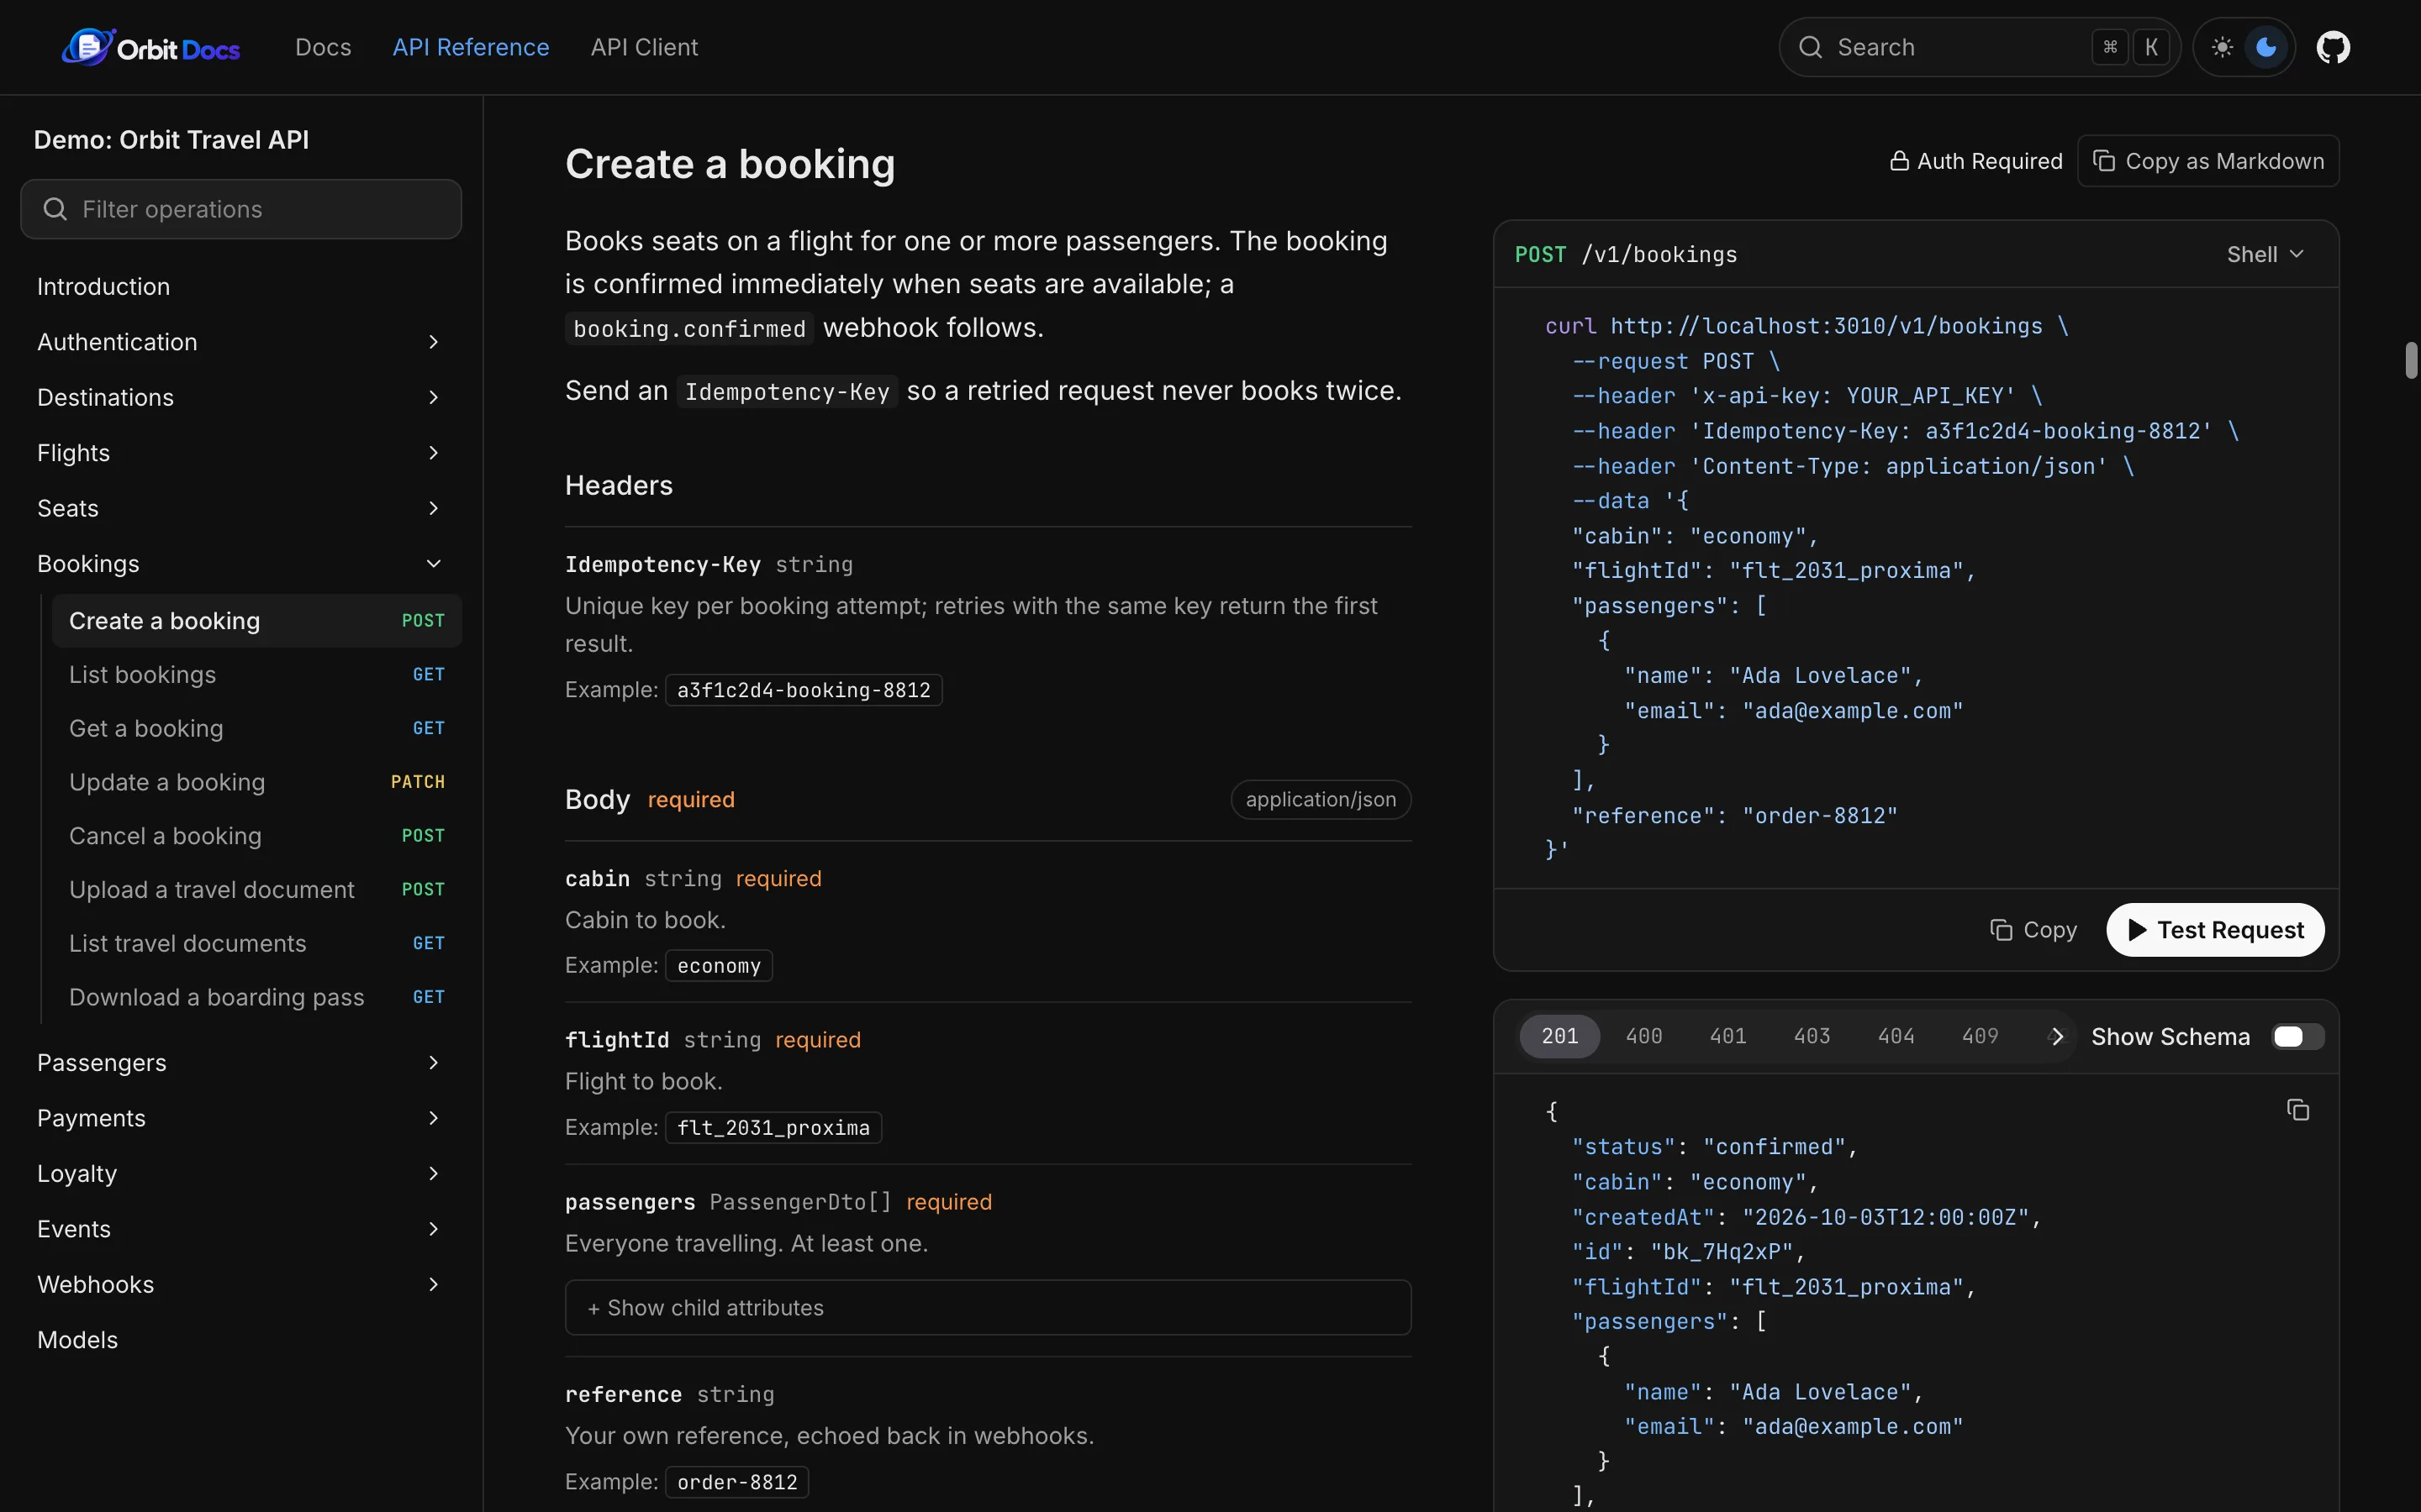2421x1512 pixels.
Task: Switch to dark theme moon icon
Action: [x=2266, y=47]
